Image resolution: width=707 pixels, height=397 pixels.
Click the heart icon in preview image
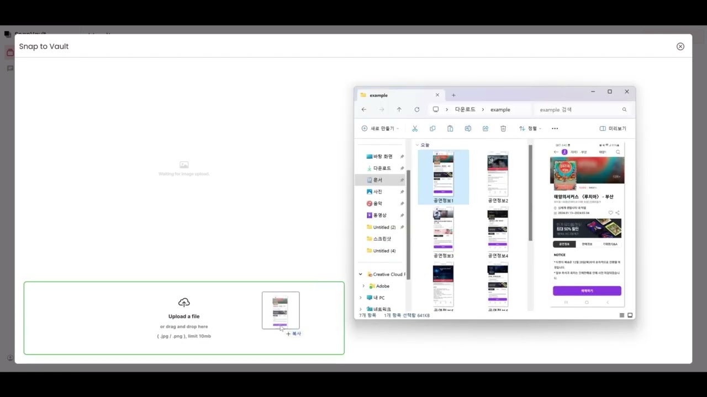(610, 213)
